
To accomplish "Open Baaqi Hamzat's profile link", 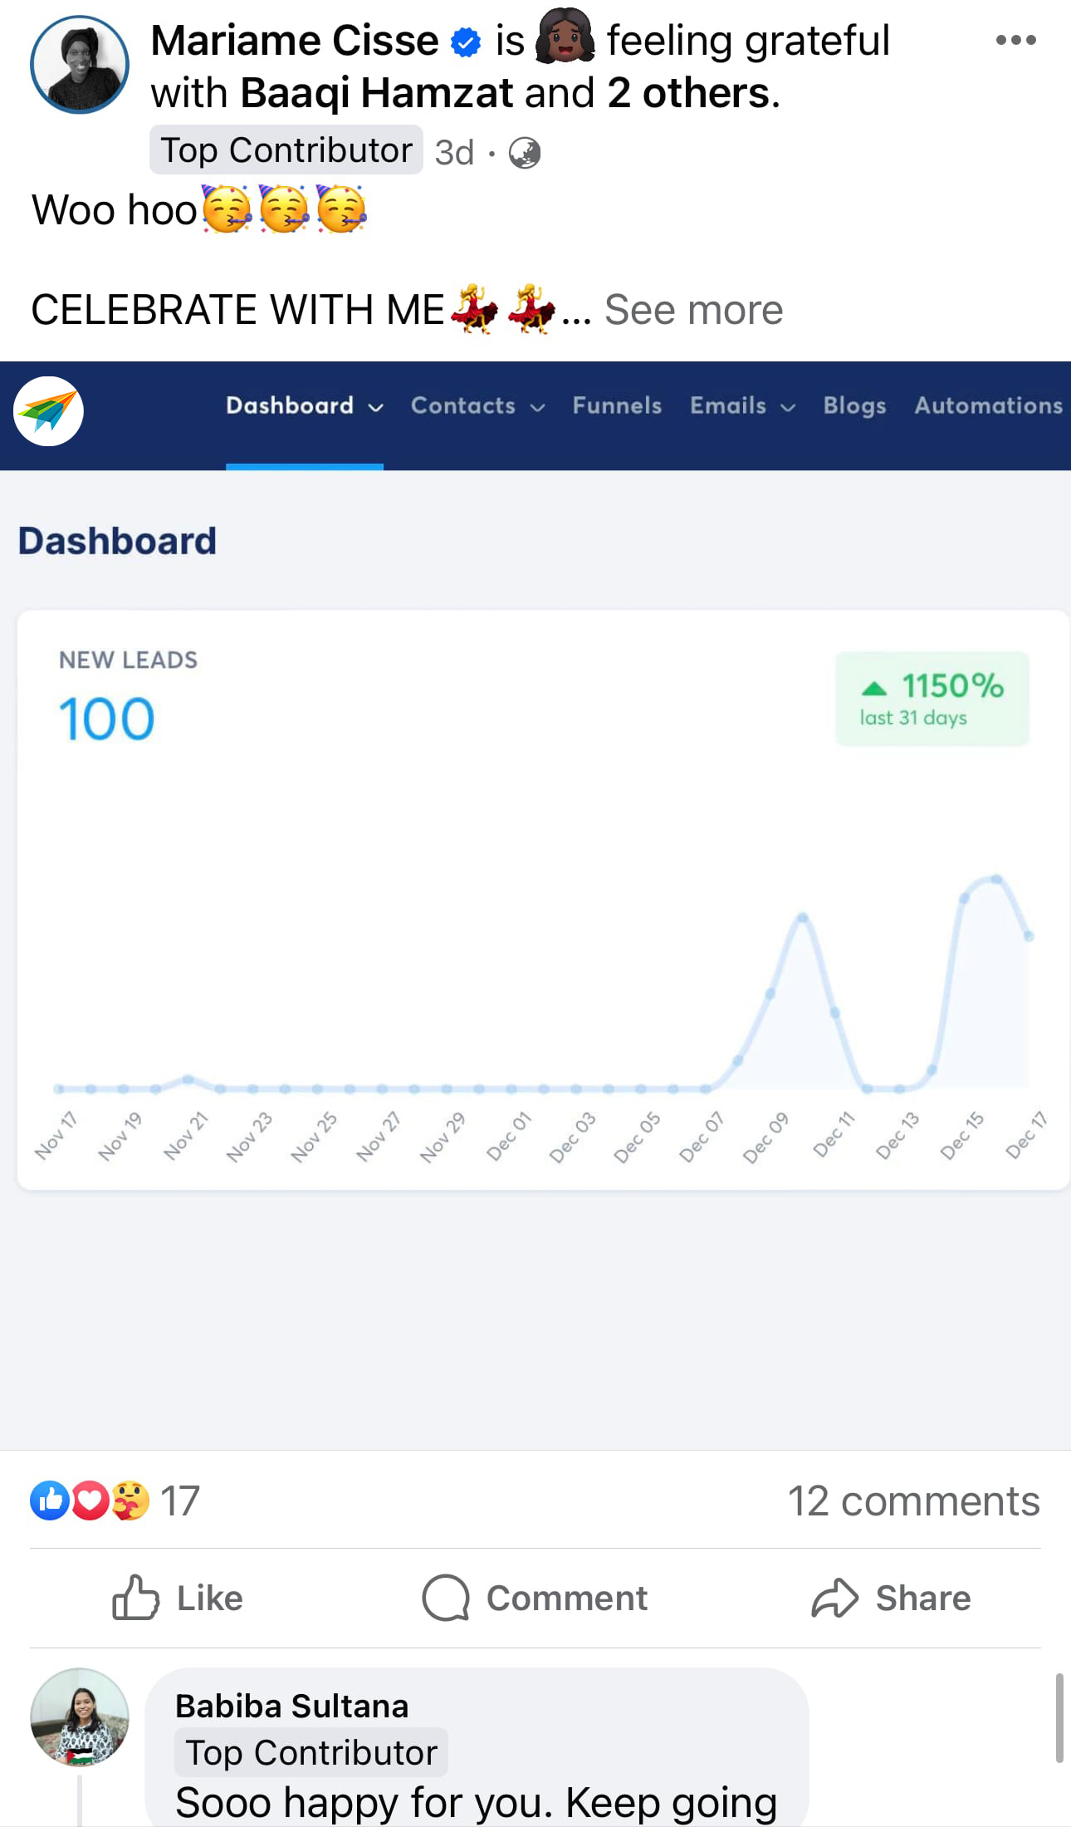I will click(376, 93).
